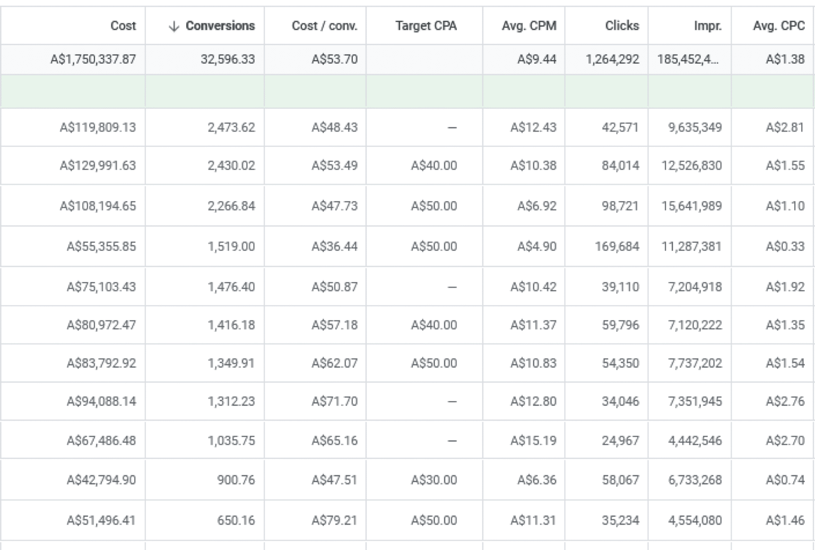
Task: Click Avg. CPM cell A$12.43
Action: [x=533, y=128]
